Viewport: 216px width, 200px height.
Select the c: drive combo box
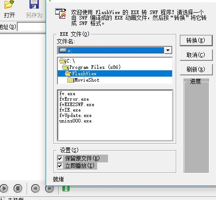115,50
